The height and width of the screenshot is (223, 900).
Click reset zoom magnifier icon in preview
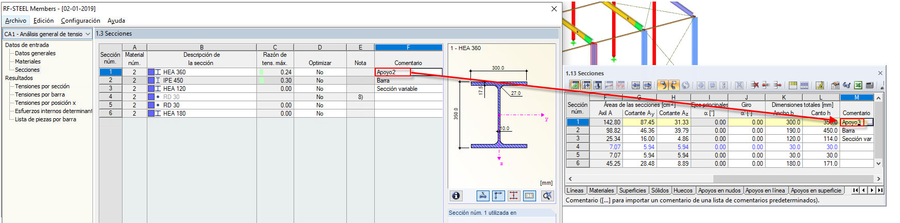point(547,196)
